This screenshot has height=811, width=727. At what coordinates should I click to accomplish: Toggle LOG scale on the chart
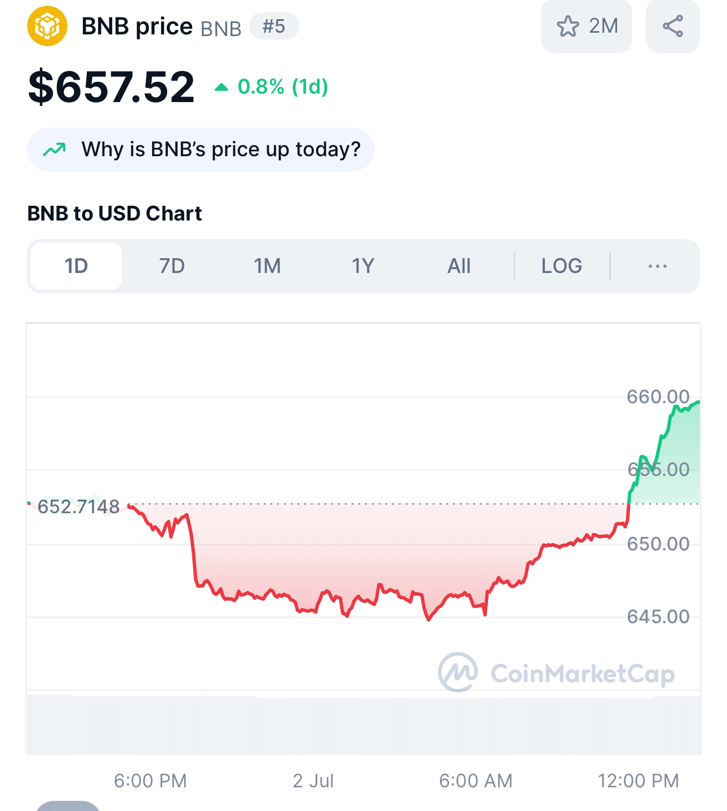click(562, 266)
